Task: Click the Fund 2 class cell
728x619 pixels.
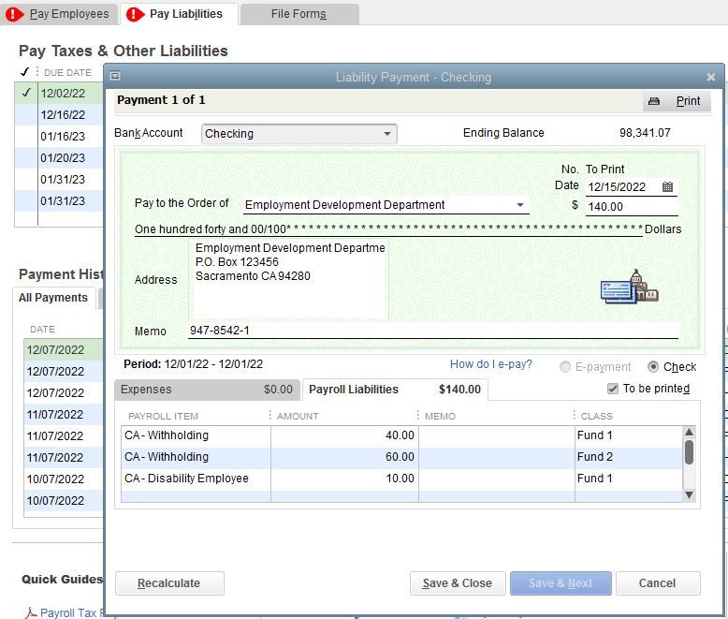Action: point(628,457)
